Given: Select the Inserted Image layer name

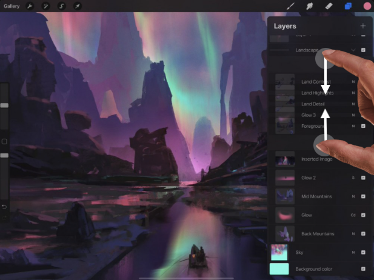Looking at the screenshot, I should [x=317, y=159].
